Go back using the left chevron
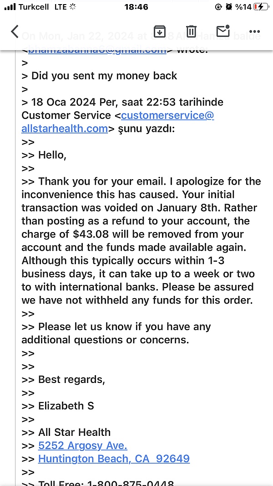The image size is (273, 486). pyautogui.click(x=15, y=31)
